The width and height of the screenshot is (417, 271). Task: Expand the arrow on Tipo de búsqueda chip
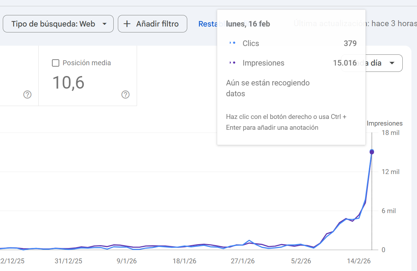pos(105,24)
